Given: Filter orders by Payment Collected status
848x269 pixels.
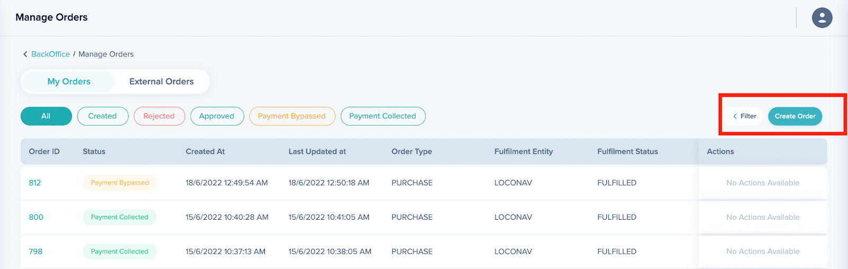Looking at the screenshot, I should coord(383,116).
